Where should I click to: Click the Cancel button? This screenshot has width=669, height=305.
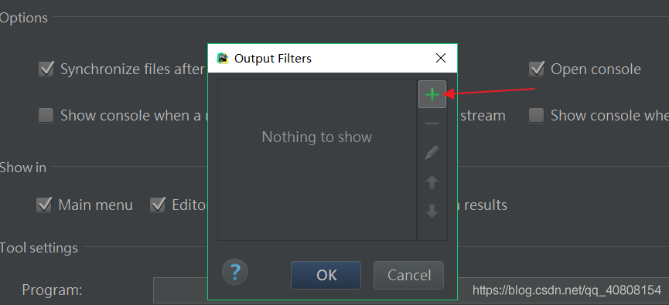(x=408, y=275)
